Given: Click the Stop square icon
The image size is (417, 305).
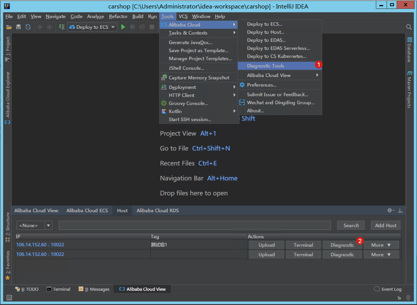Looking at the screenshot, I should coord(152,27).
